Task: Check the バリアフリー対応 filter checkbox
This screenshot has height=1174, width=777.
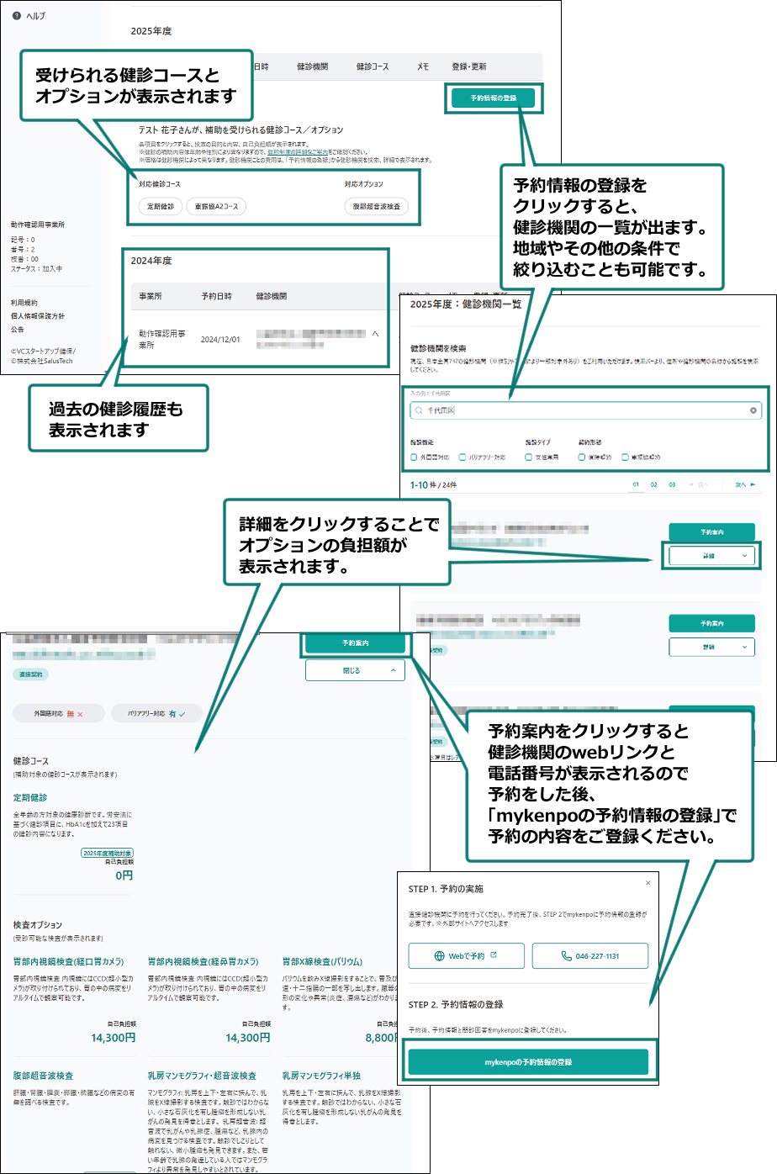Action: [462, 457]
